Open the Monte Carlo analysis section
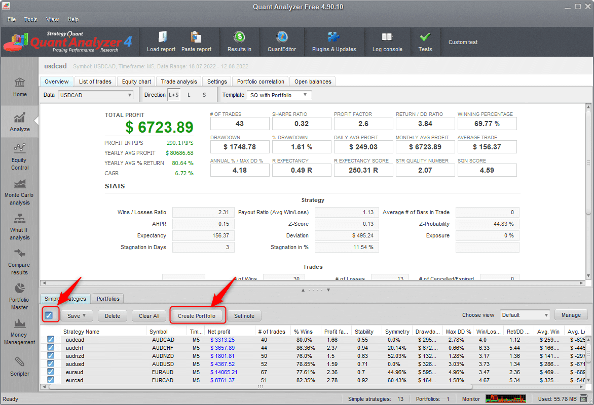Screen dimensions: 594x405 click(20, 192)
